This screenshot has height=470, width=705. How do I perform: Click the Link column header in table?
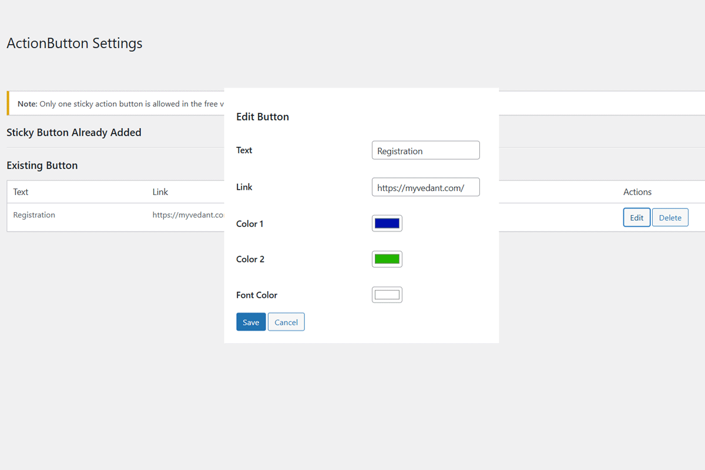[x=160, y=192]
